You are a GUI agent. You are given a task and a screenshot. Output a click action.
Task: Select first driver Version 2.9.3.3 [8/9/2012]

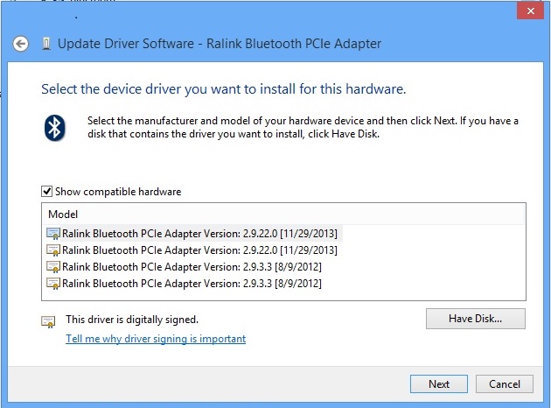[x=184, y=267]
